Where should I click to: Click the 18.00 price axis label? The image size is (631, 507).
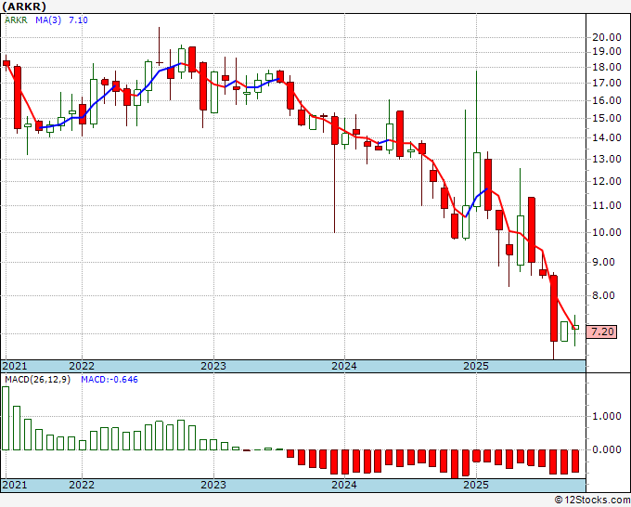pos(607,67)
